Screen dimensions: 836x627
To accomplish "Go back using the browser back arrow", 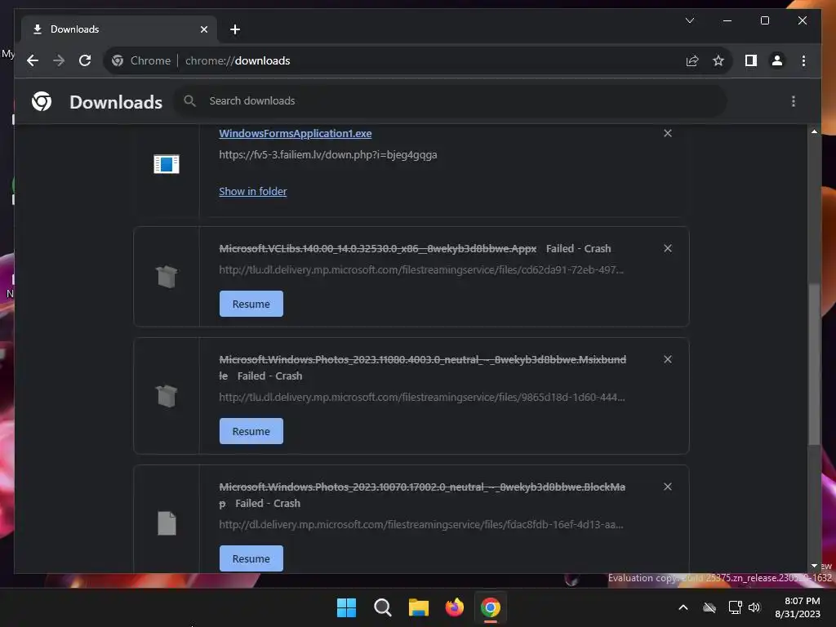I will pyautogui.click(x=33, y=60).
